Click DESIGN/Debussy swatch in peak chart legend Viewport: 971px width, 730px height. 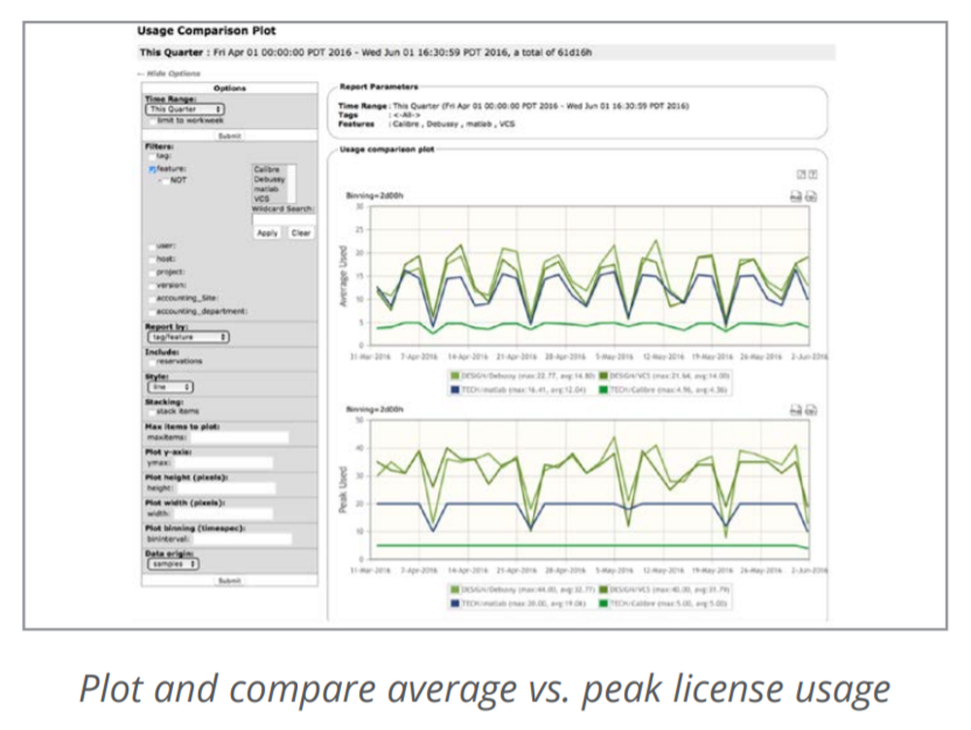tap(455, 589)
